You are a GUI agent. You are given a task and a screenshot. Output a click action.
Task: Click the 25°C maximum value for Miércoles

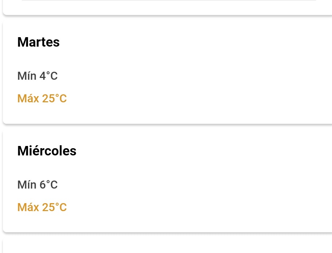click(x=55, y=207)
